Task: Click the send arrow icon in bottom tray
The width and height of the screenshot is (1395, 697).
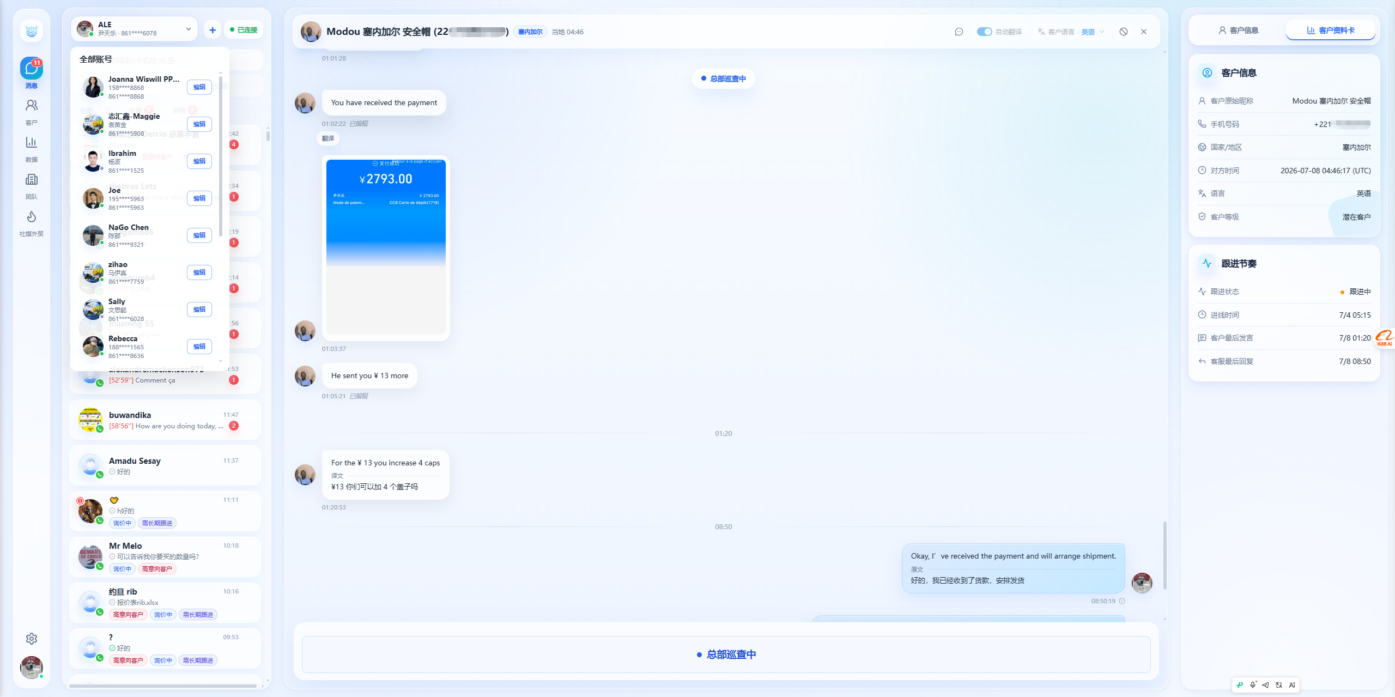Action: [x=1266, y=685]
